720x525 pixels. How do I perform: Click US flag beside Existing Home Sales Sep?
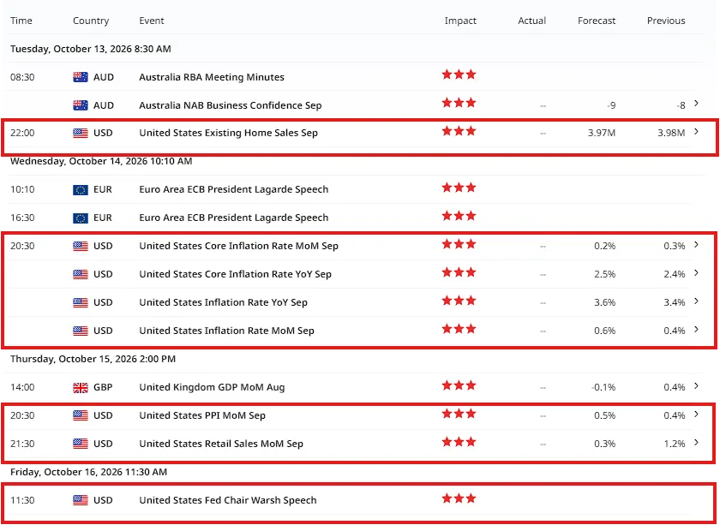tap(81, 133)
